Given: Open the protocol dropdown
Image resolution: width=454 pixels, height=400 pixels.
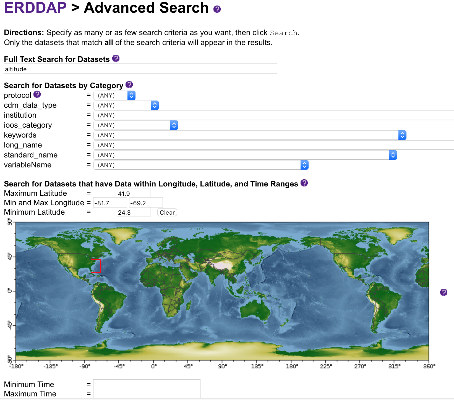Looking at the screenshot, I should tap(114, 96).
